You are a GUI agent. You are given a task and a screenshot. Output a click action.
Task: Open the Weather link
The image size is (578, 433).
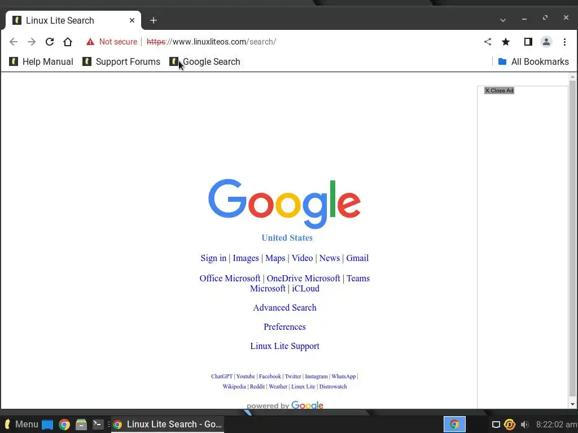coord(278,387)
